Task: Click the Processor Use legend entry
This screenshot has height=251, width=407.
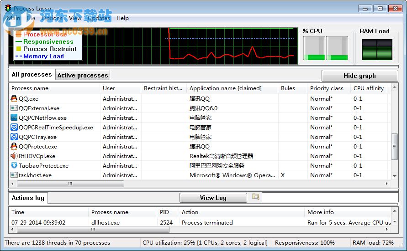Action: (41, 34)
